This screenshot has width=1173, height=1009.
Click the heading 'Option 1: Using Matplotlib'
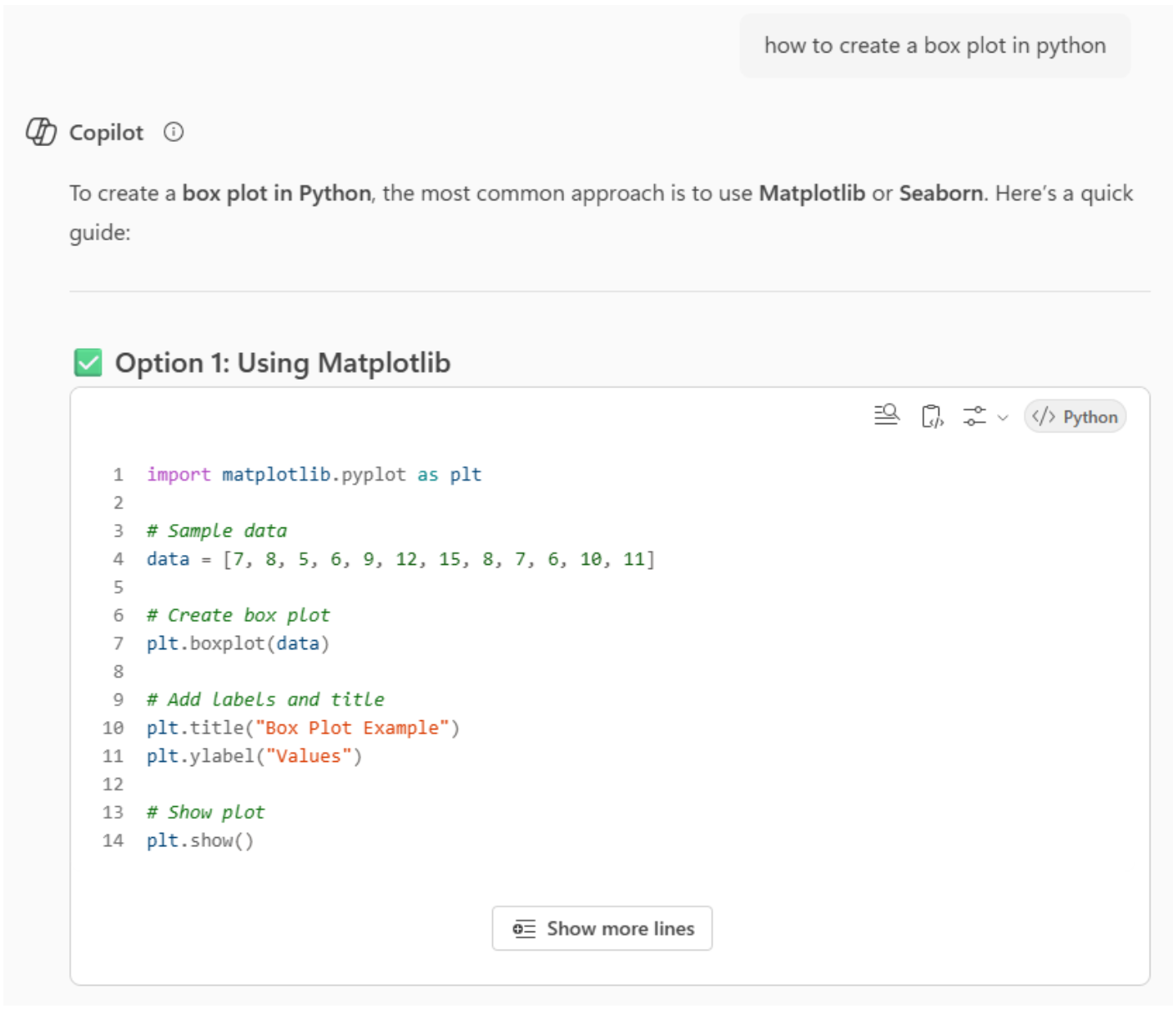point(283,363)
